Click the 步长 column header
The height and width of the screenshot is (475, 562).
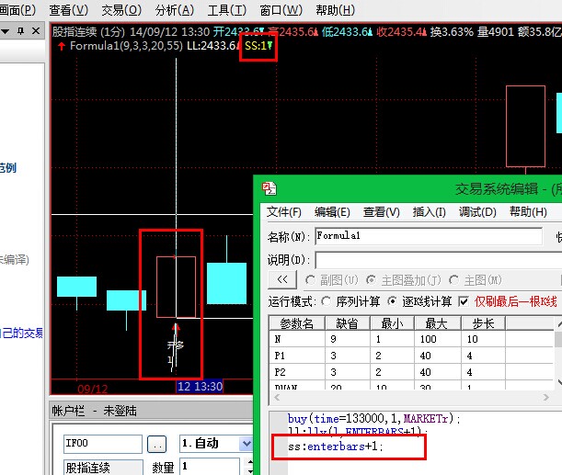(x=483, y=323)
